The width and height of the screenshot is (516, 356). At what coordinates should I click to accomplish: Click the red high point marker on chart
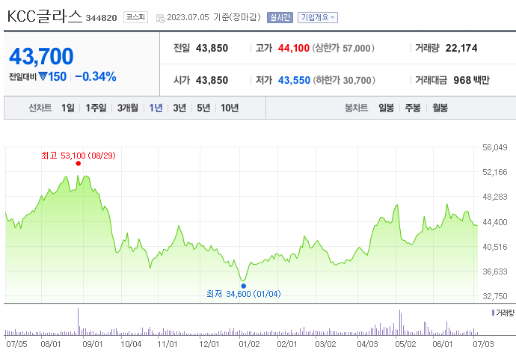79,164
